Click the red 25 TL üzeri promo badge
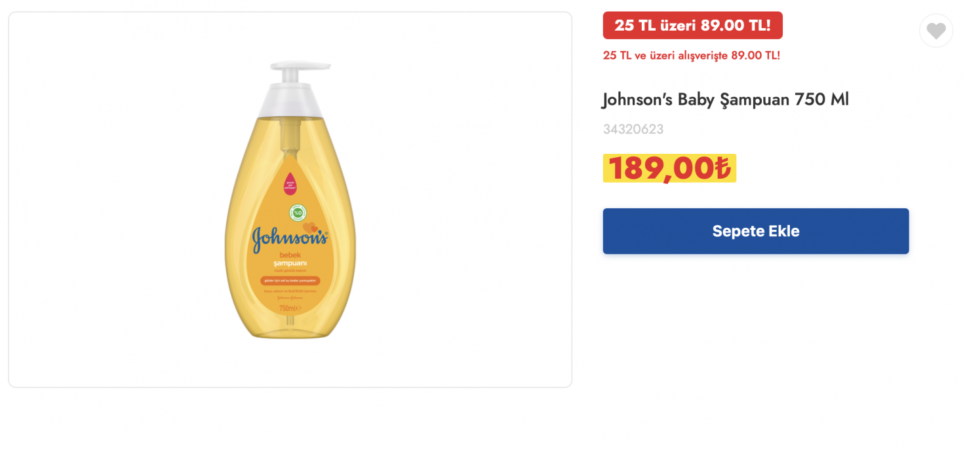965x449 pixels. [x=692, y=26]
